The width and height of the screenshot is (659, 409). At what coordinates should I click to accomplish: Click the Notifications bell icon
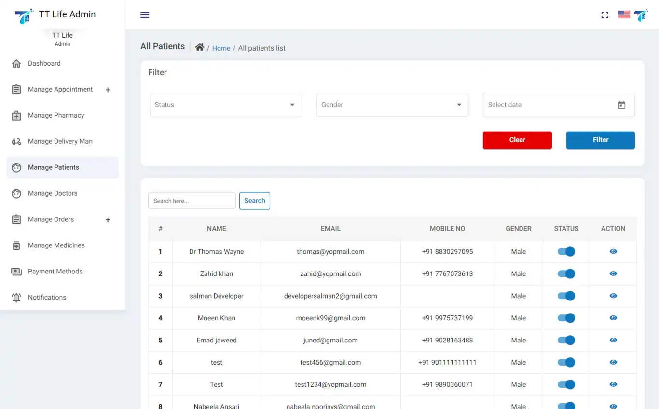[16, 298]
